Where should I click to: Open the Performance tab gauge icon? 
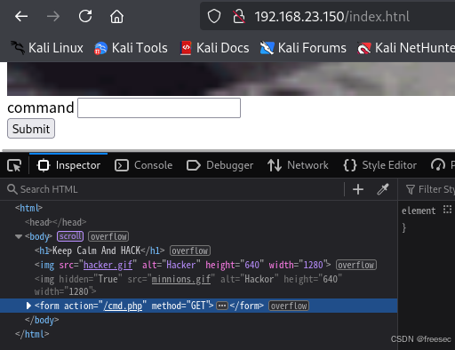coord(438,165)
